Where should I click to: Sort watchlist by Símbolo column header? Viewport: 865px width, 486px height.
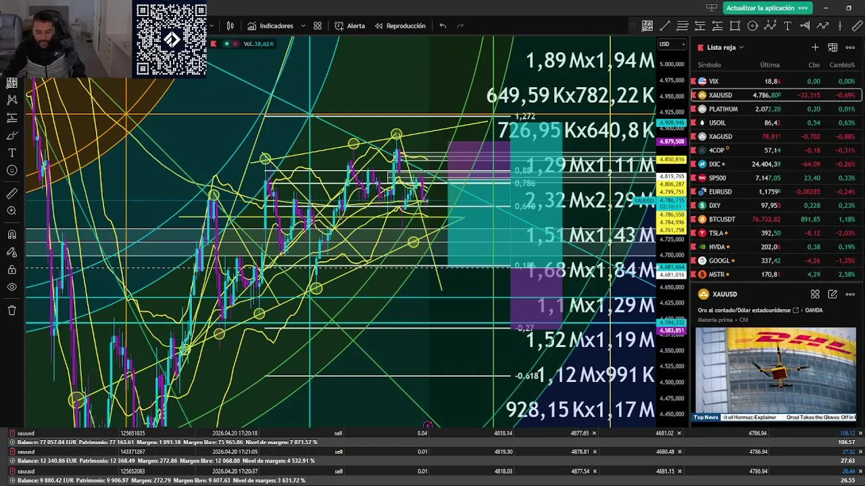709,65
